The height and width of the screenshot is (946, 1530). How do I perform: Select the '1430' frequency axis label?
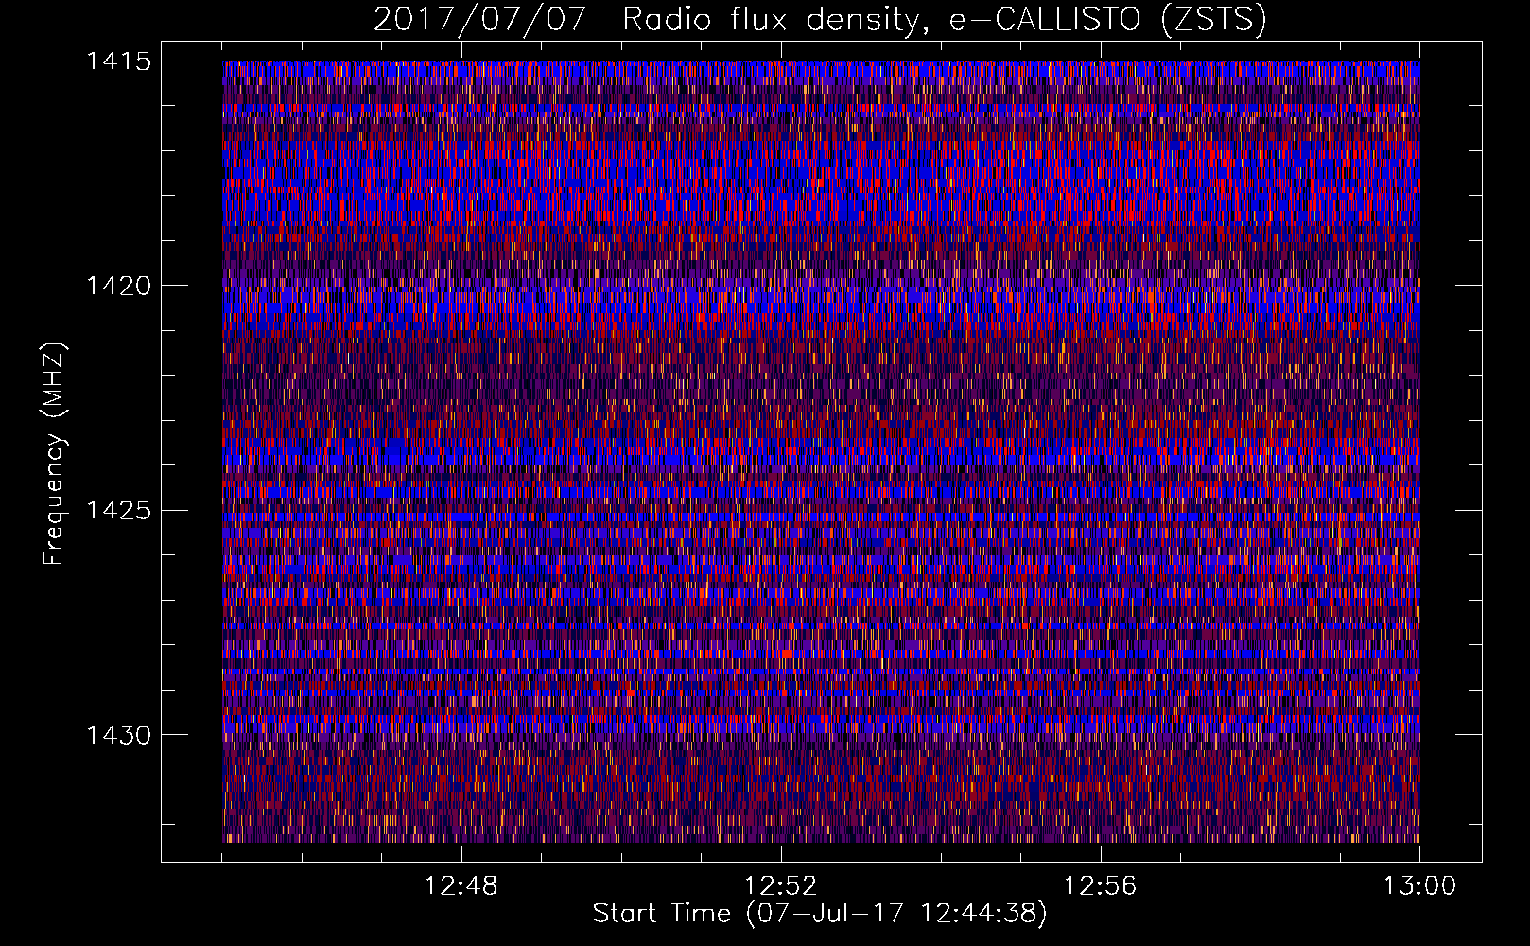tap(118, 735)
